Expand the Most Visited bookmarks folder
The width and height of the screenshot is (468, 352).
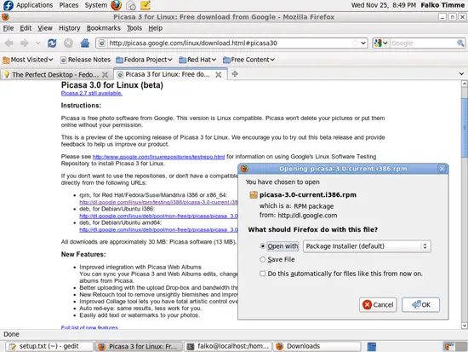click(28, 60)
